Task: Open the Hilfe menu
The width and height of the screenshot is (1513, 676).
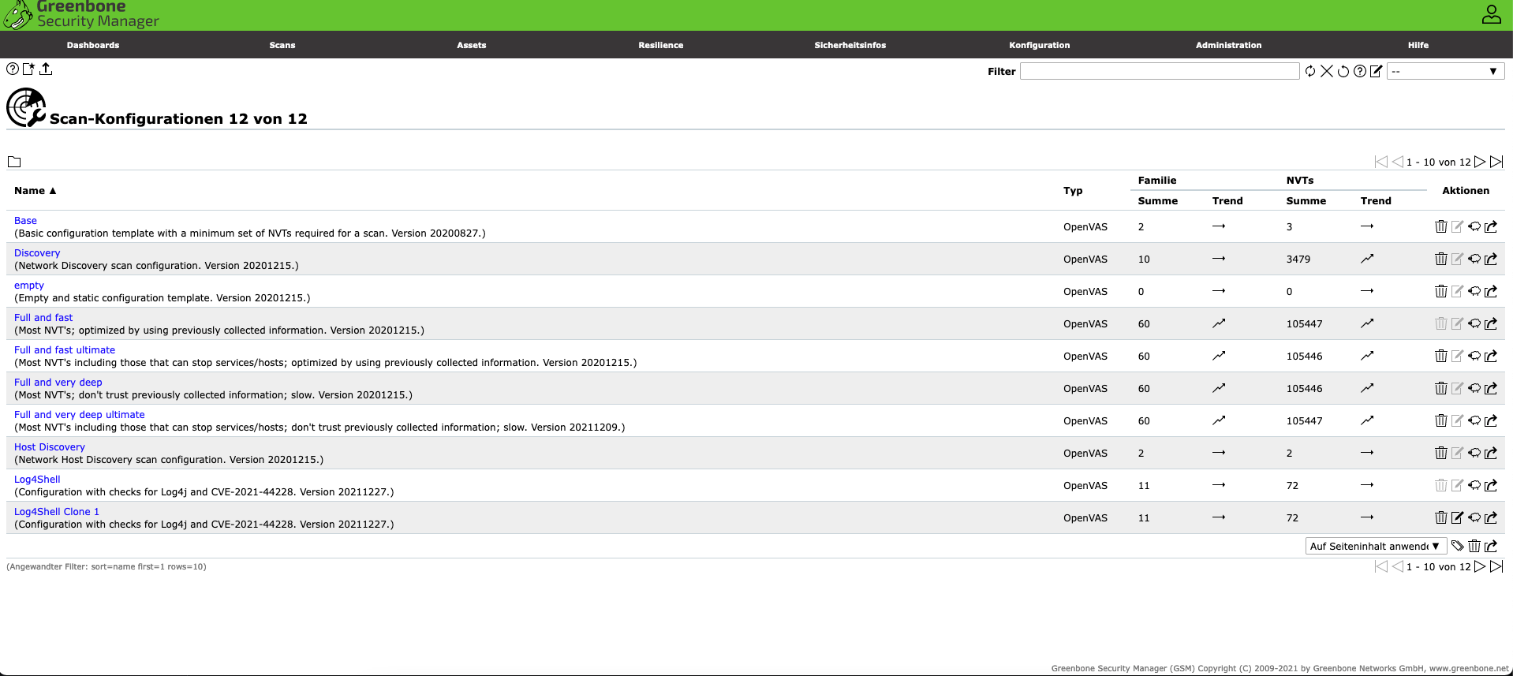Action: [1418, 45]
